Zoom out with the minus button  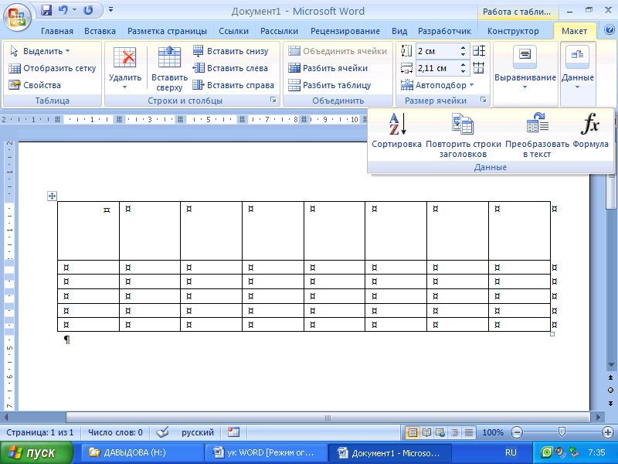click(x=516, y=433)
